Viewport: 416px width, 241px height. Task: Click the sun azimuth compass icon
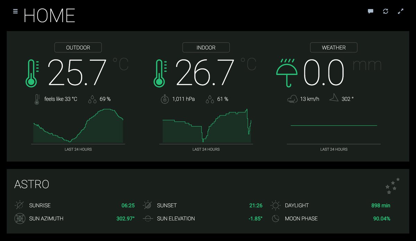[20, 218]
